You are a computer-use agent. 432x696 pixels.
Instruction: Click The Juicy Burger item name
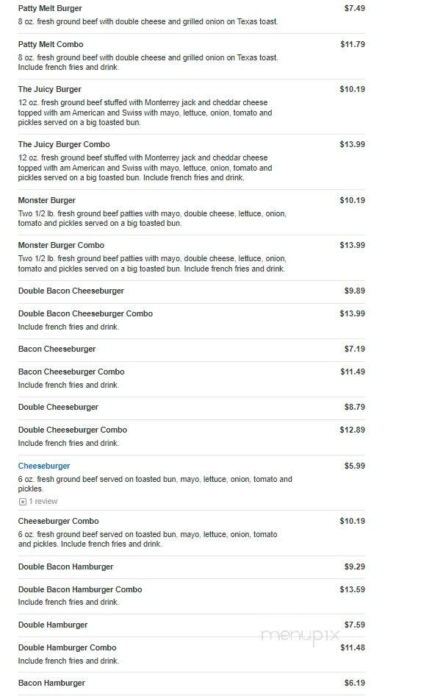[50, 89]
